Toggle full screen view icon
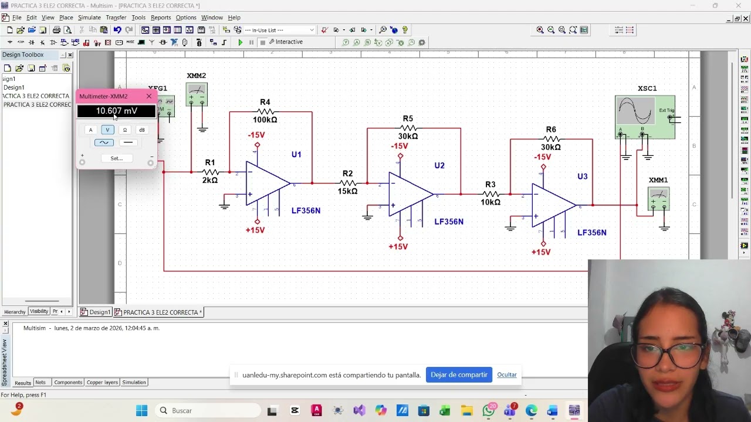Viewport: 751px width, 422px height. click(584, 30)
